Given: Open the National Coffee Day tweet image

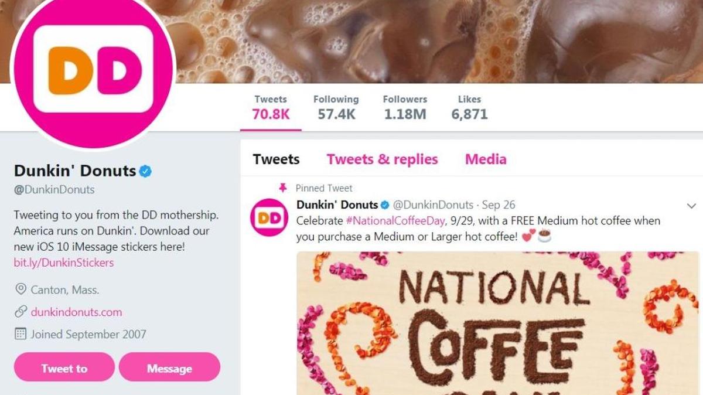Looking at the screenshot, I should 498,324.
